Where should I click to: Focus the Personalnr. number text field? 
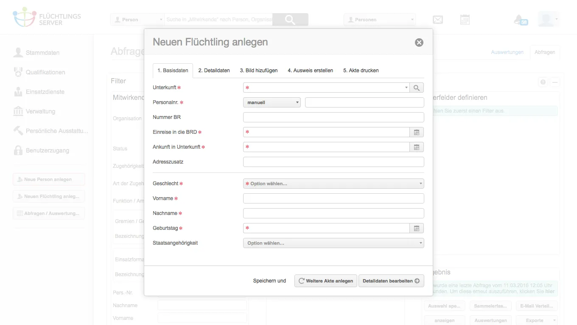coord(364,102)
